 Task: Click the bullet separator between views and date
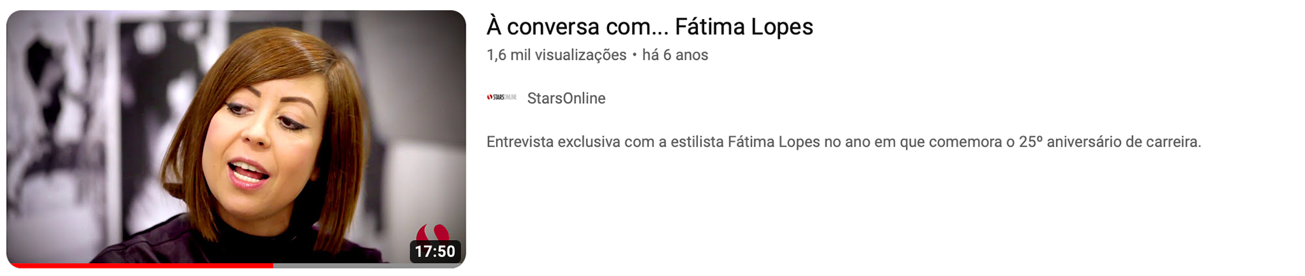(634, 55)
